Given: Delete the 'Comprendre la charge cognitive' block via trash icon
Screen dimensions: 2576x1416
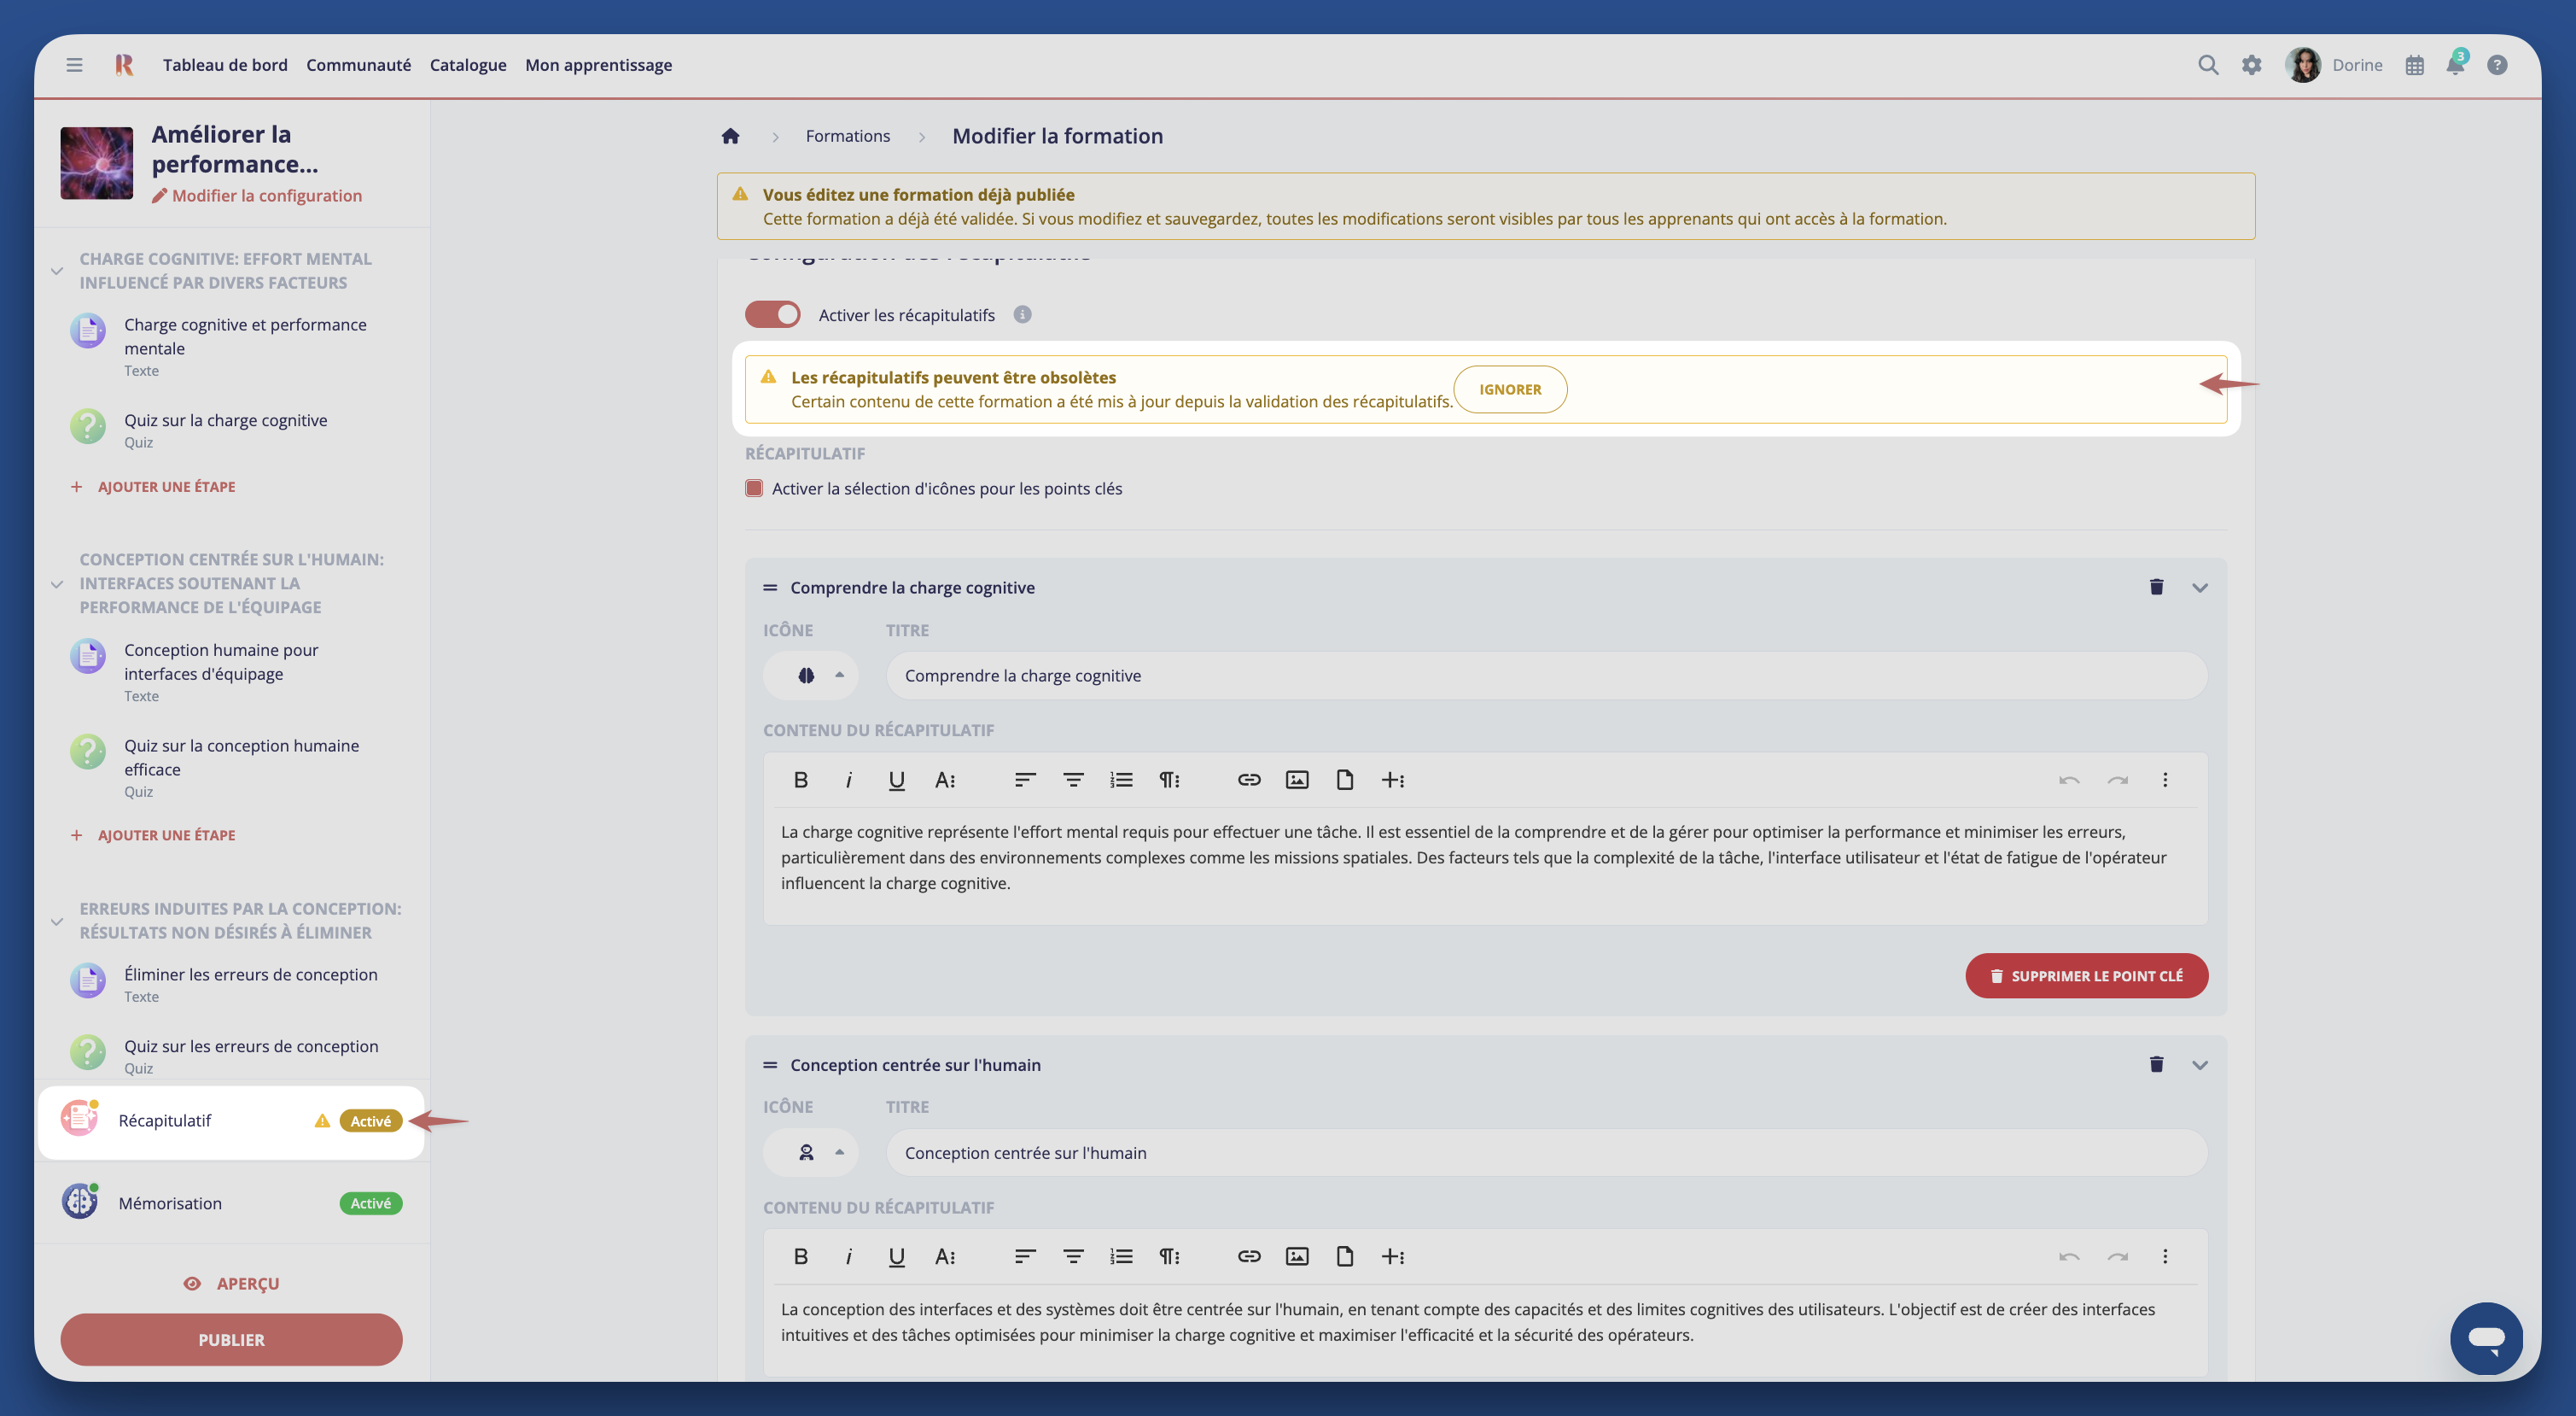Looking at the screenshot, I should pos(2156,588).
